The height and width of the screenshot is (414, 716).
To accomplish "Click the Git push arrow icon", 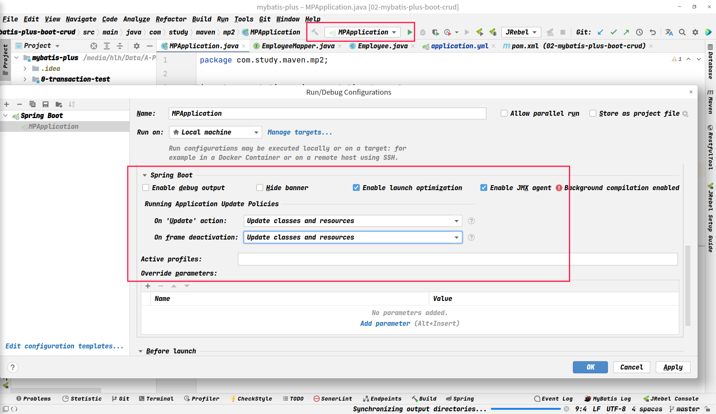I will (626, 32).
